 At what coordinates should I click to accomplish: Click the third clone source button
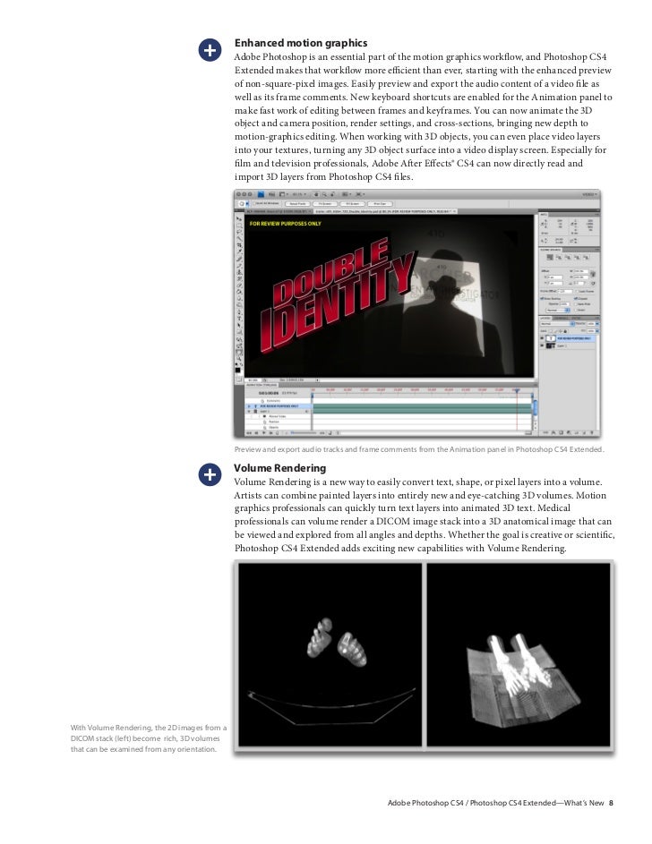pyautogui.click(x=568, y=257)
